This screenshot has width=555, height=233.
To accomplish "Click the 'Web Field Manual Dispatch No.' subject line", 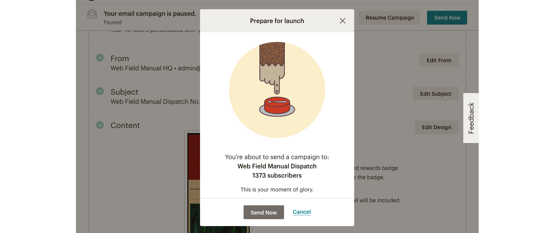I will [155, 102].
